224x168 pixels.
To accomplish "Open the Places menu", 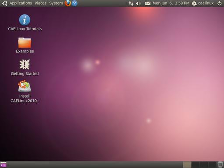I will (40, 3).
